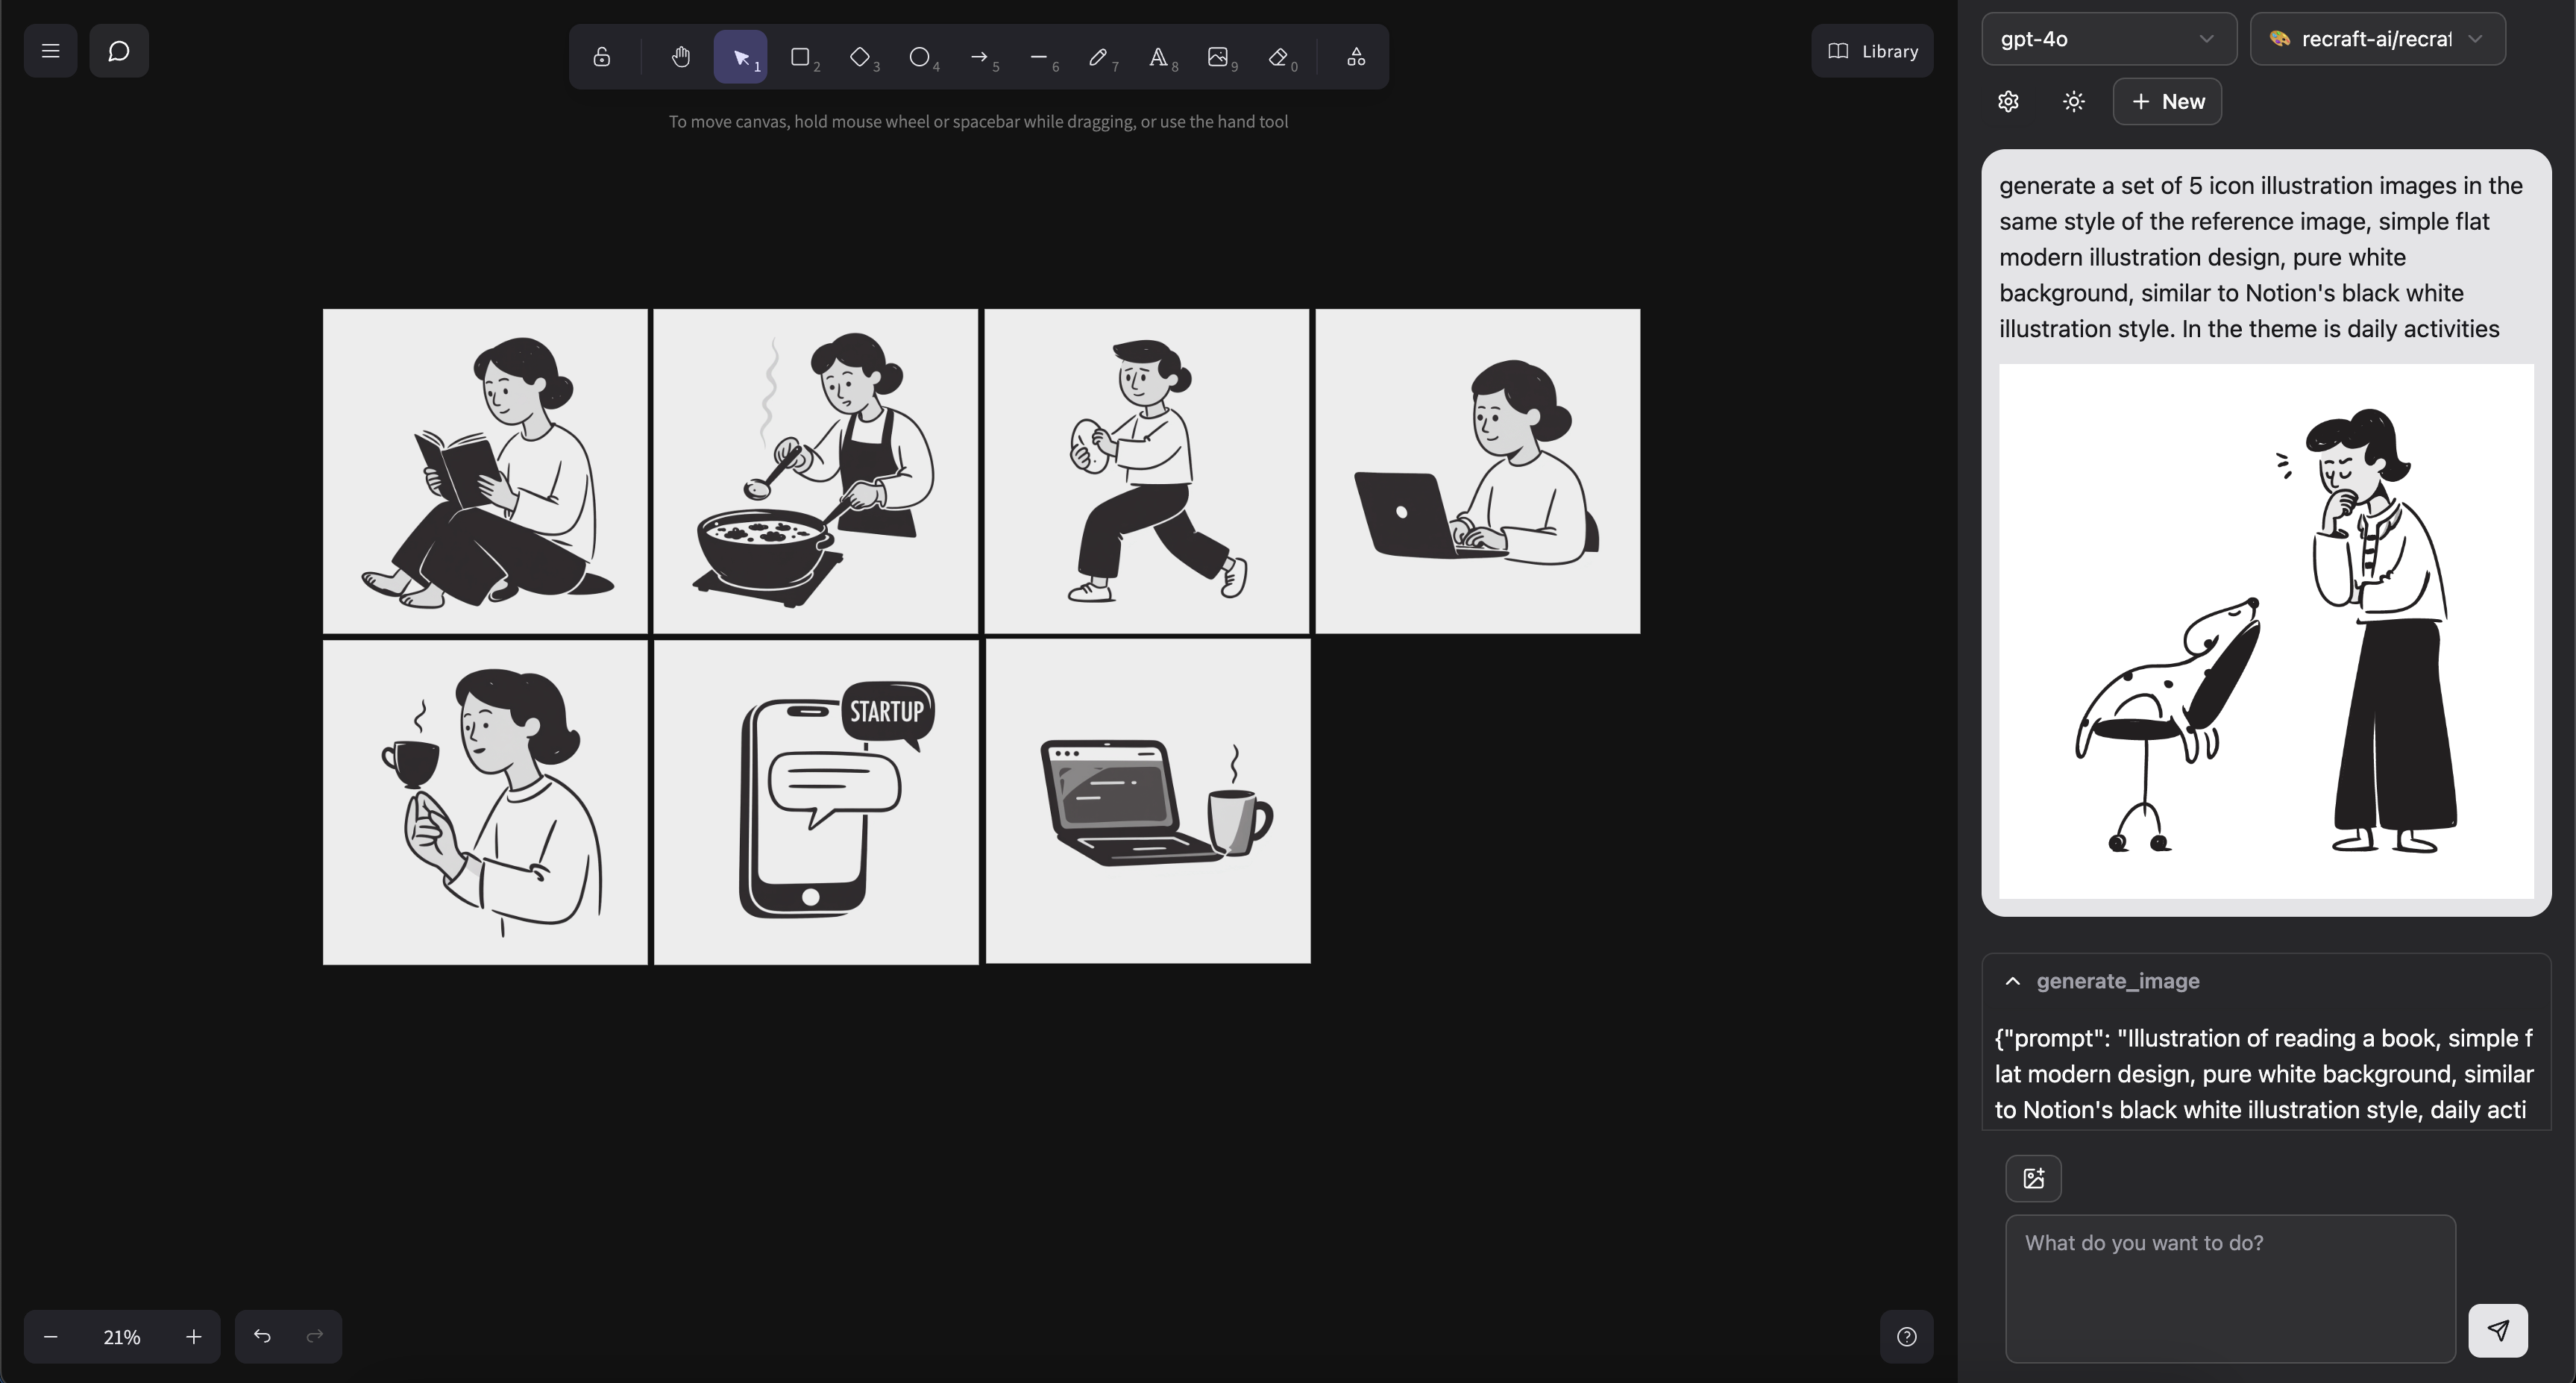The height and width of the screenshot is (1383, 2576).
Task: Select the rectangle shape tool
Action: 800,57
